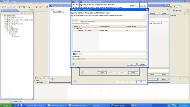
Task: Click Delete button in Properties window
Action: [164, 13]
